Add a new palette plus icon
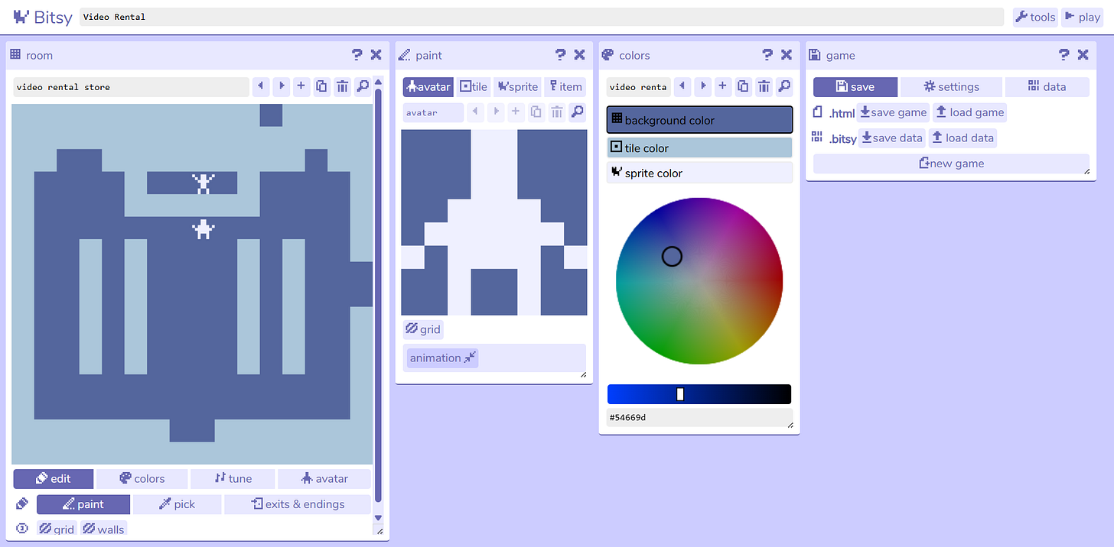 point(722,86)
